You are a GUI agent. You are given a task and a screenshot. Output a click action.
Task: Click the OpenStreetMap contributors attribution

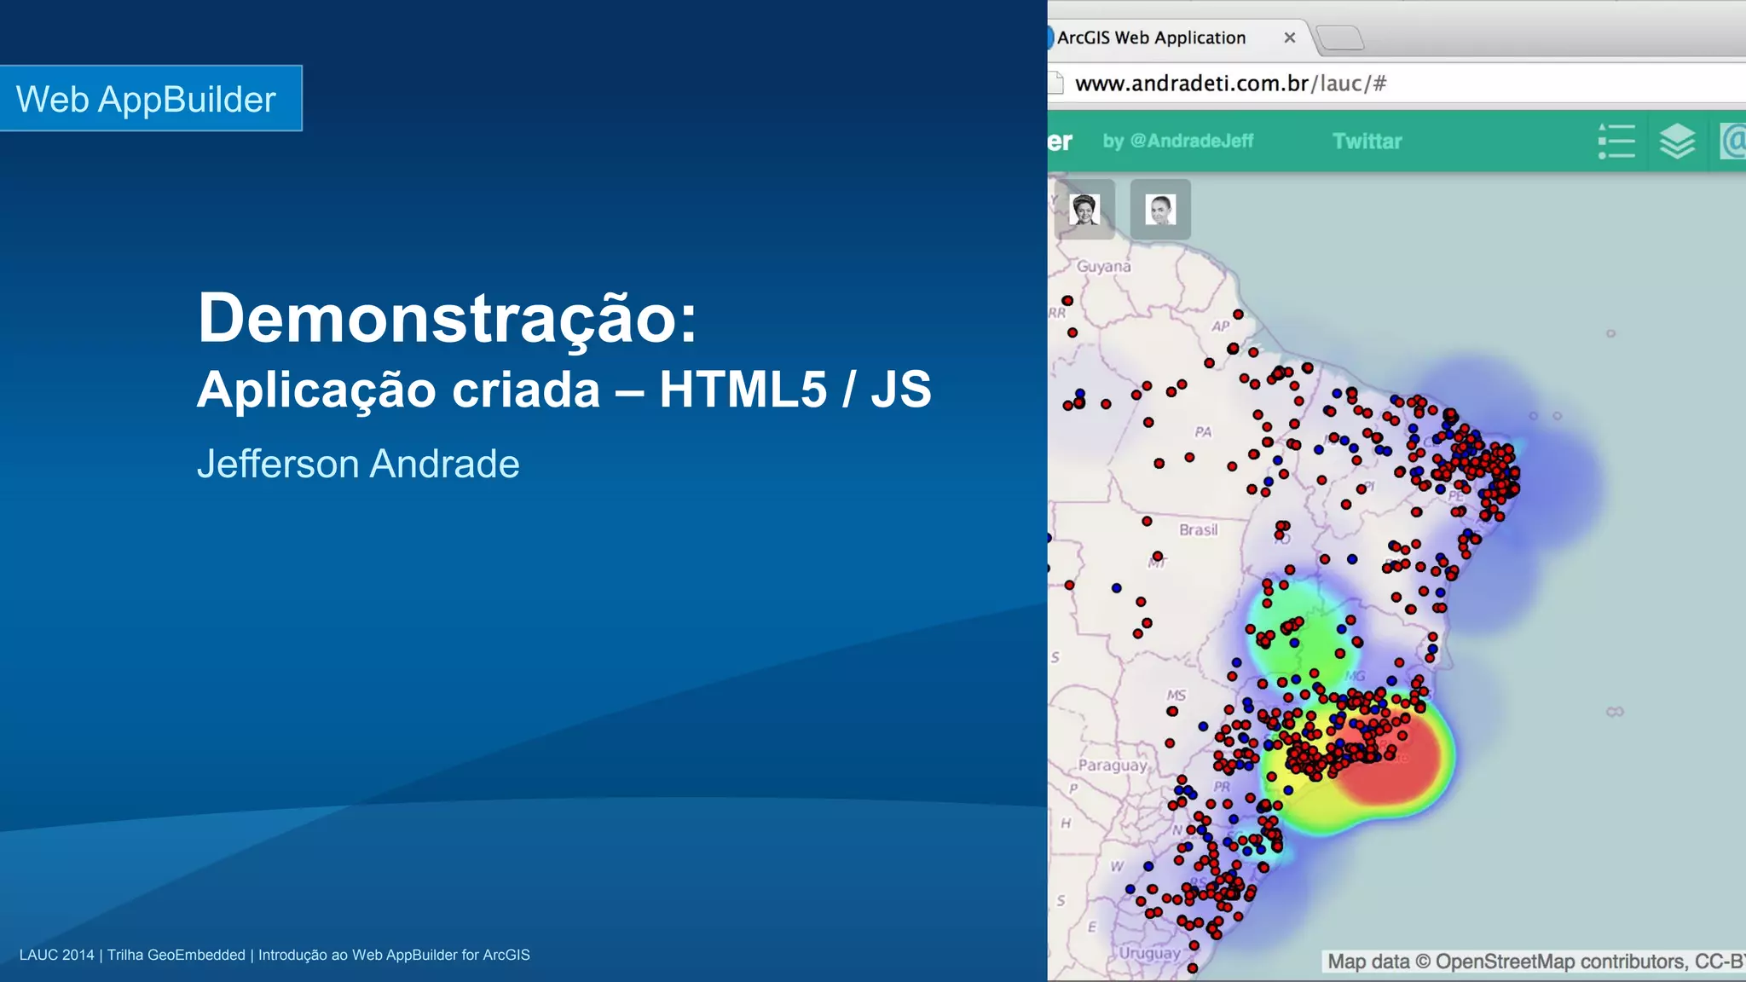[x=1535, y=962]
